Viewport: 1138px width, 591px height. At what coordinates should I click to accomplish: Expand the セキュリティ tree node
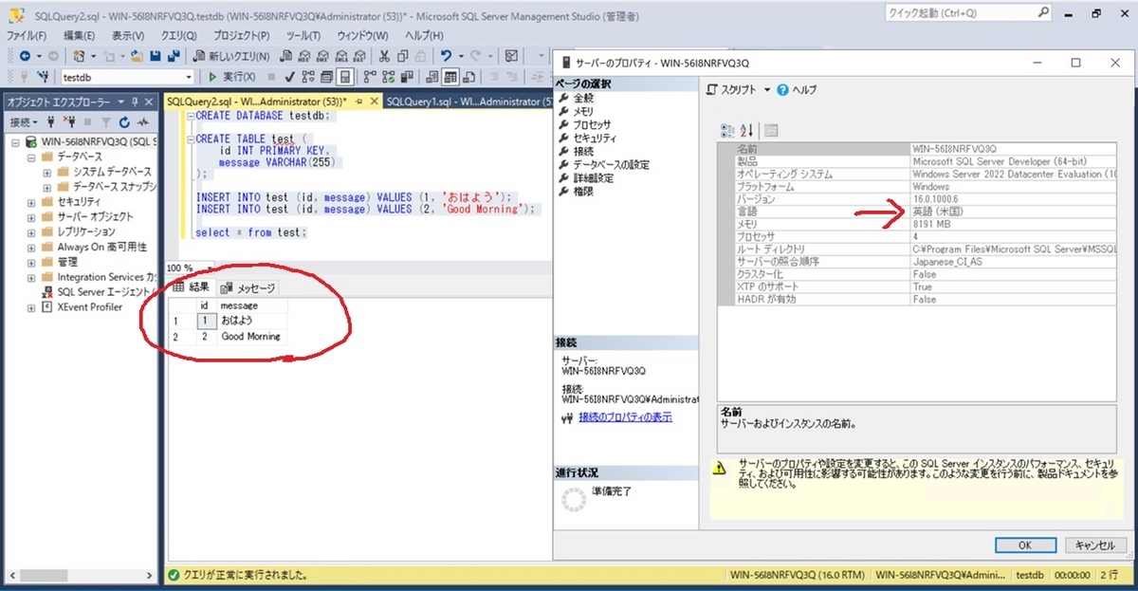click(x=31, y=202)
